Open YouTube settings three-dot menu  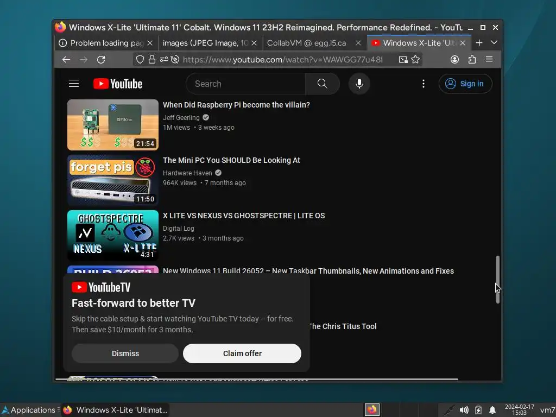pos(424,84)
